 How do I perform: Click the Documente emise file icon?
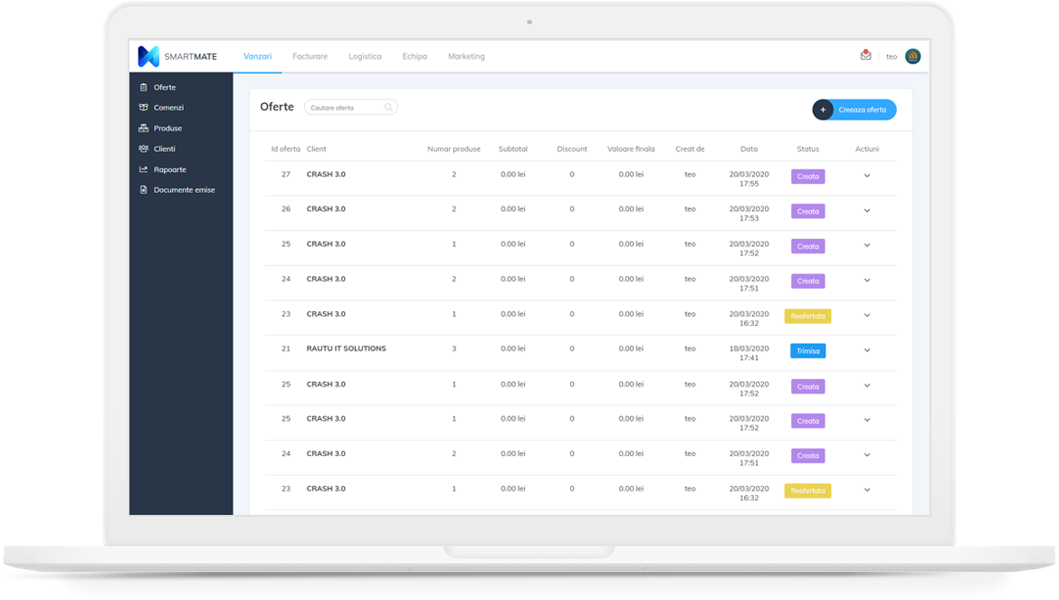[x=143, y=190]
